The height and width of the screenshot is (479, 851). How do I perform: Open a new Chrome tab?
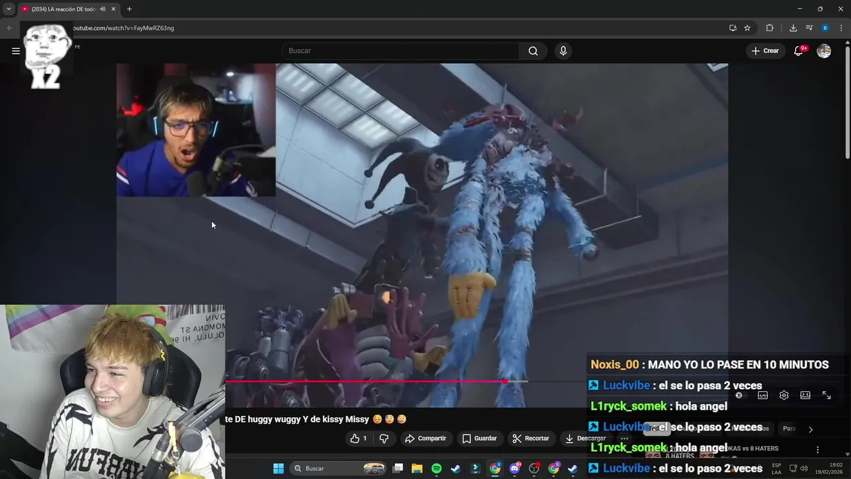pyautogui.click(x=129, y=9)
